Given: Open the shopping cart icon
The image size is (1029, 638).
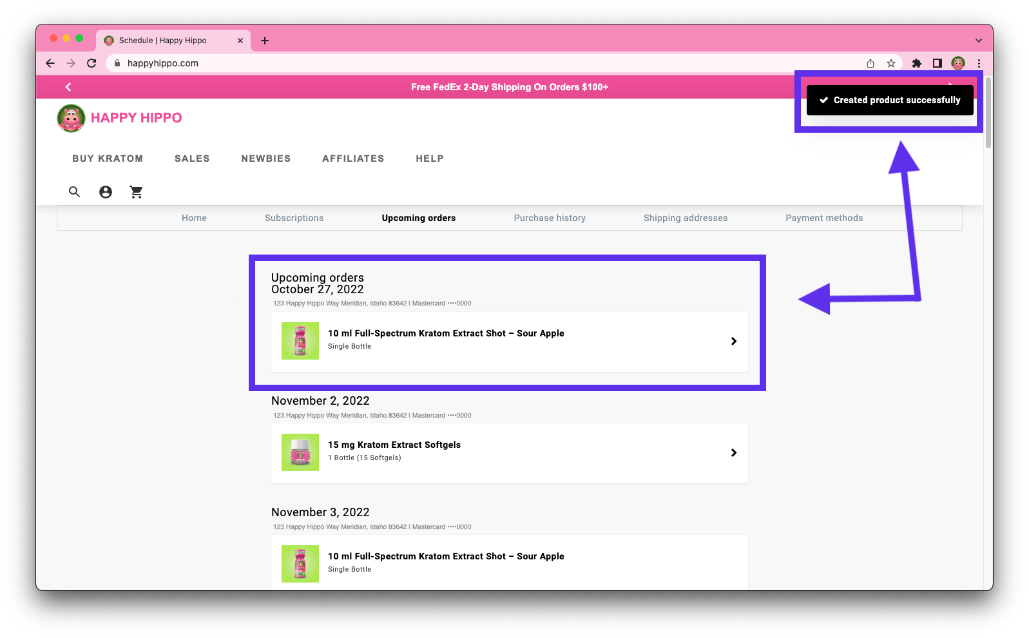Looking at the screenshot, I should pyautogui.click(x=136, y=192).
